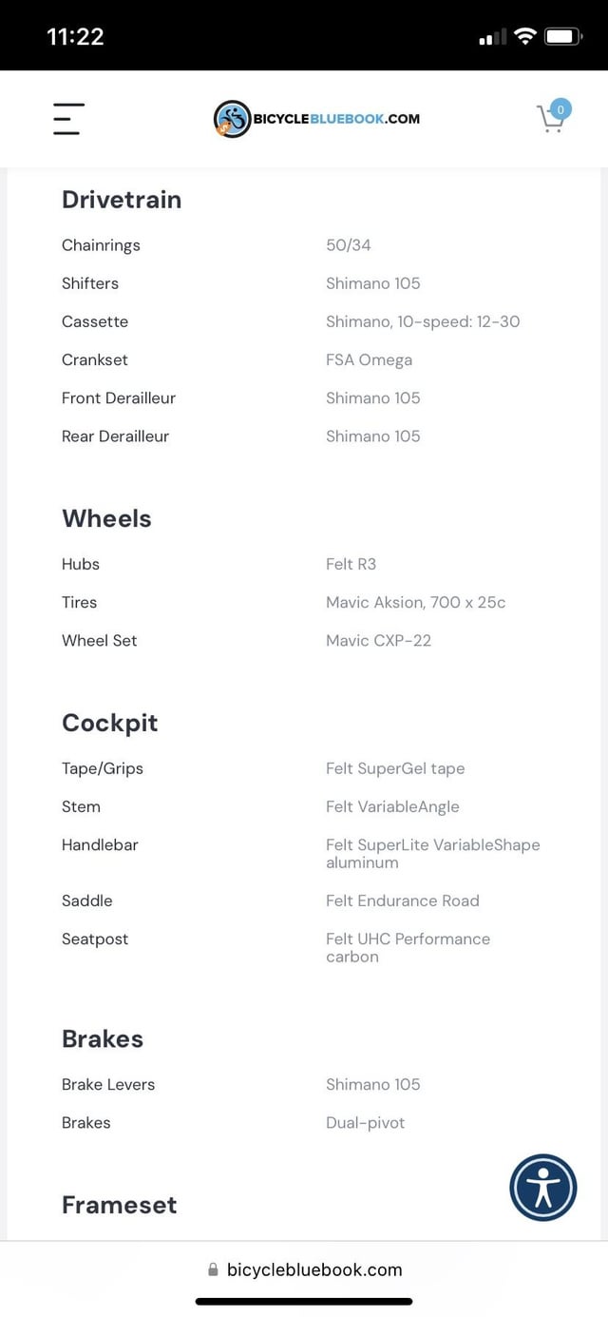Tap the Mavic CXP-22 wheel set value
The image size is (608, 1317).
click(378, 640)
